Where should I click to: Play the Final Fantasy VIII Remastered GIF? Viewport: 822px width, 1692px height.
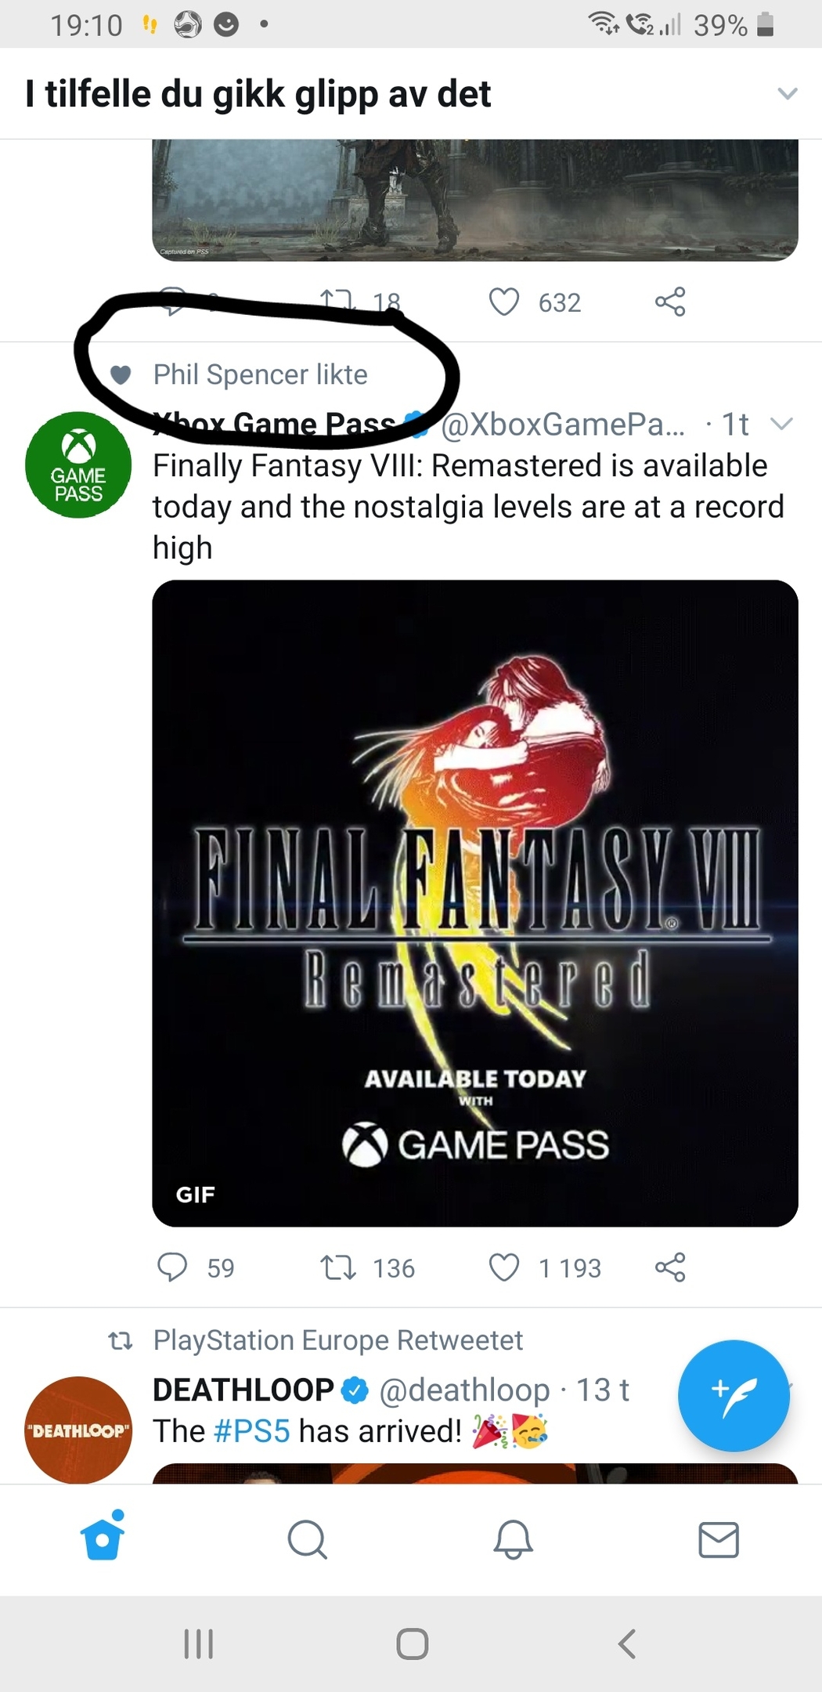tap(475, 903)
